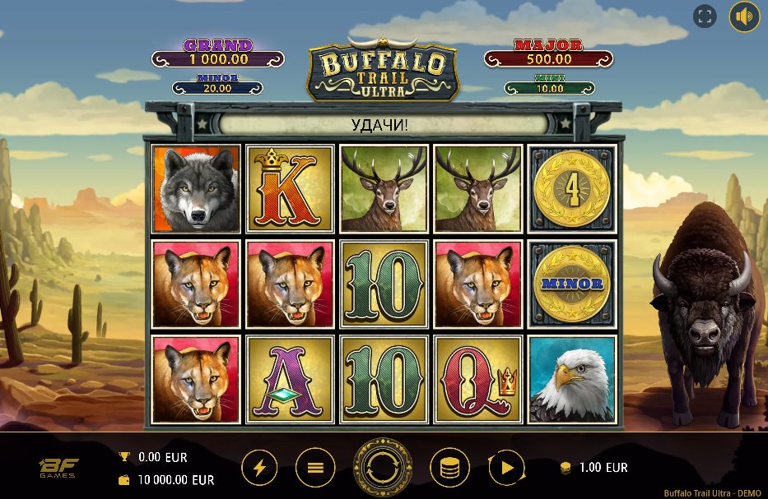Spin the reels
Image resolution: width=768 pixels, height=499 pixels.
point(383,467)
